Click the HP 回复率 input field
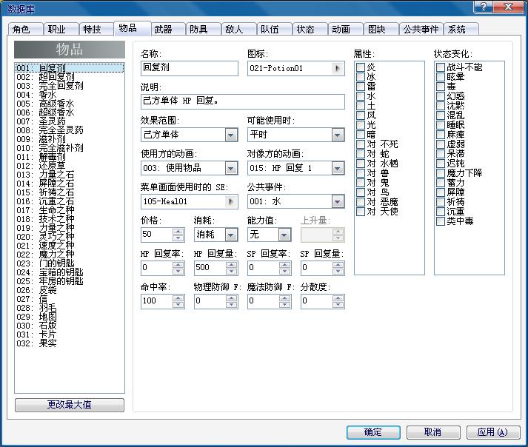This screenshot has width=528, height=447. 157,268
